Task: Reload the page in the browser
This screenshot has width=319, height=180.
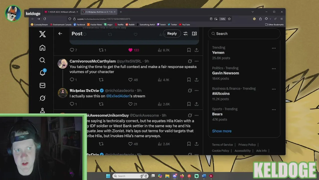Action: pos(45,19)
